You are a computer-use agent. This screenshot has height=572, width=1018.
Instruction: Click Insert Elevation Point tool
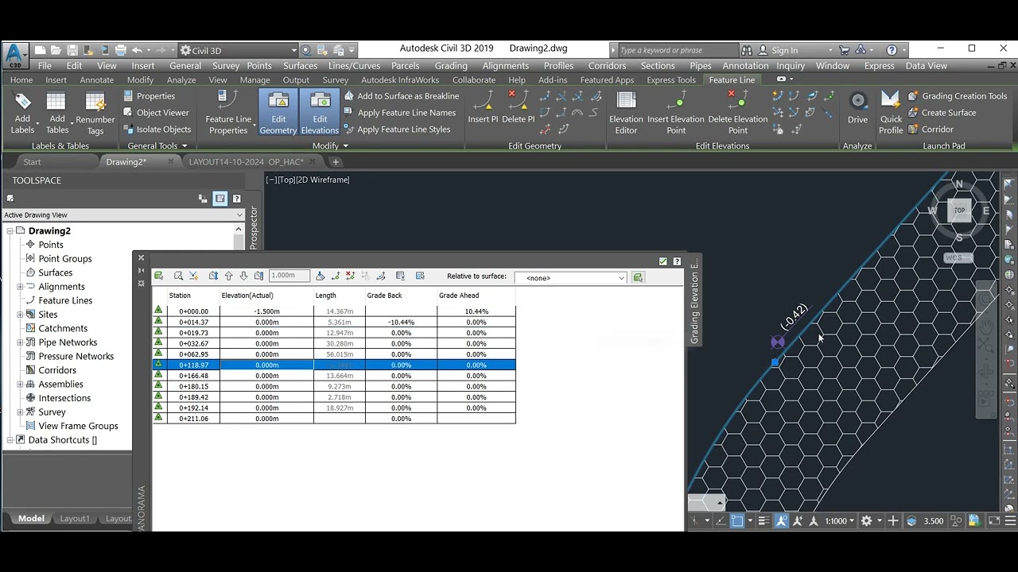pos(676,112)
